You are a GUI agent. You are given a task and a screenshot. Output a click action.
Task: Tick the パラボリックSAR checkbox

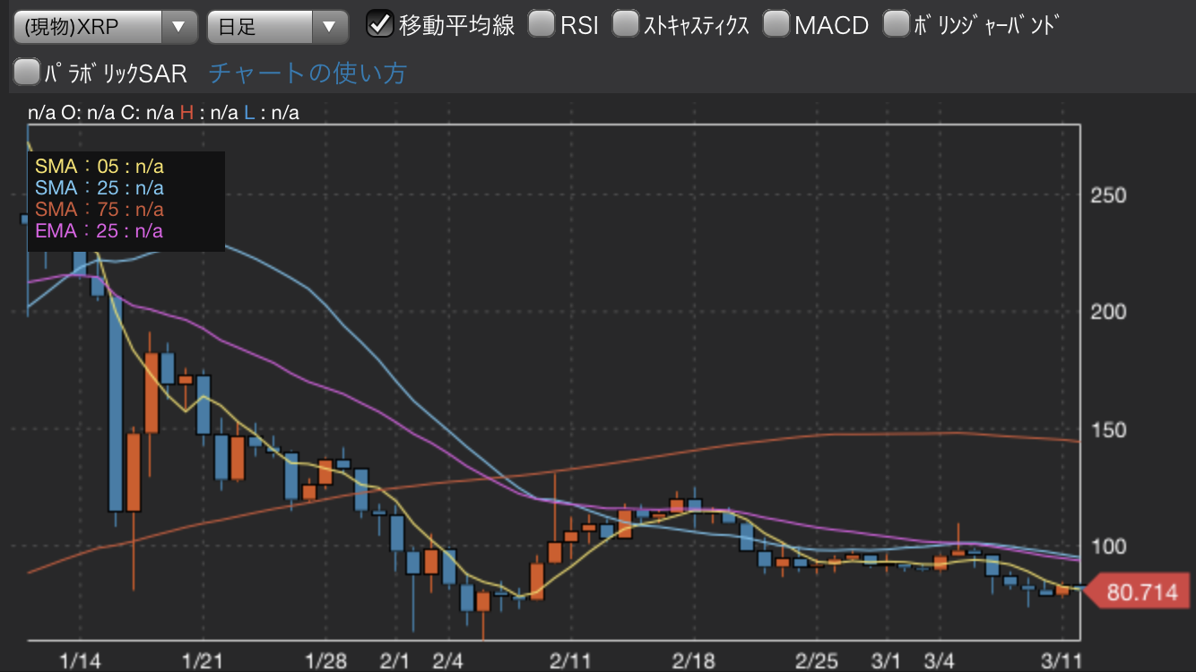(28, 72)
